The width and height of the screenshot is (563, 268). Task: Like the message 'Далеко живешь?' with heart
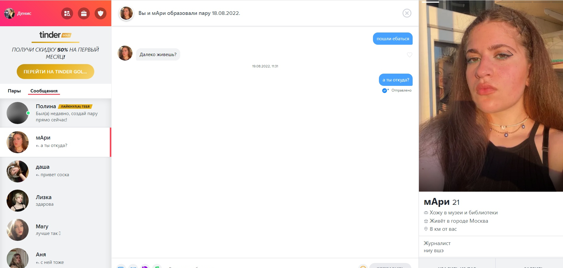410,55
